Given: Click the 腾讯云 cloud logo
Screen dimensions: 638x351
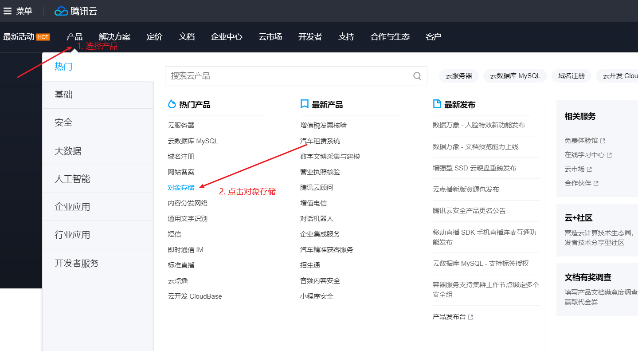Looking at the screenshot, I should [76, 11].
